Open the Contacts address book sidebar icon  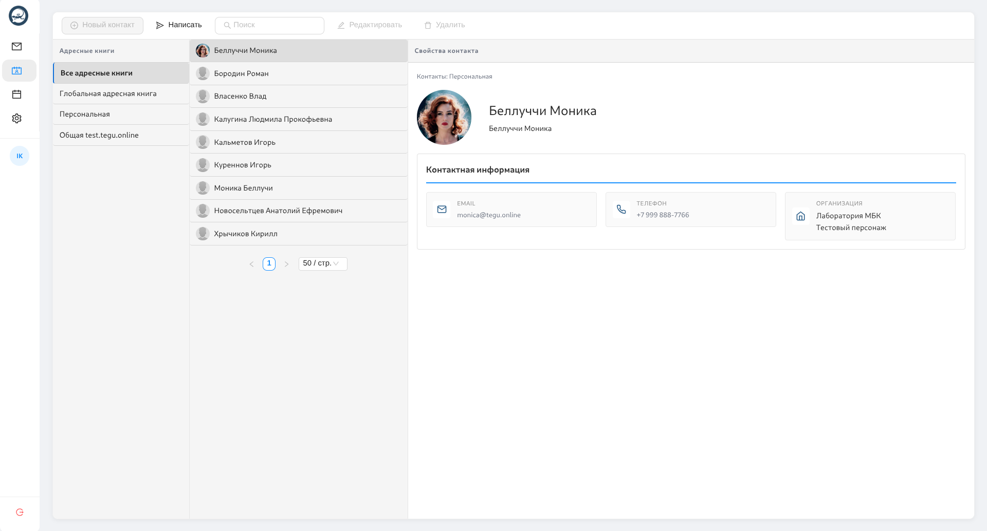pyautogui.click(x=17, y=71)
